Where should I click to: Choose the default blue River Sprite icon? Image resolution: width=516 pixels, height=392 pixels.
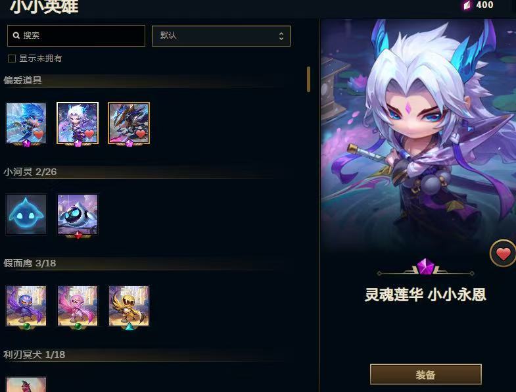pos(26,214)
